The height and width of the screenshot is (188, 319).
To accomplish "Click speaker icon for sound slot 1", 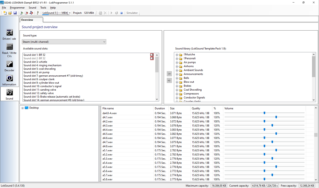I will tap(152, 55).
